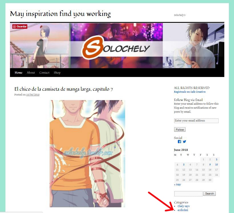The width and height of the screenshot is (234, 213).
Task: Open the Chely says category
Action: click(x=184, y=206)
